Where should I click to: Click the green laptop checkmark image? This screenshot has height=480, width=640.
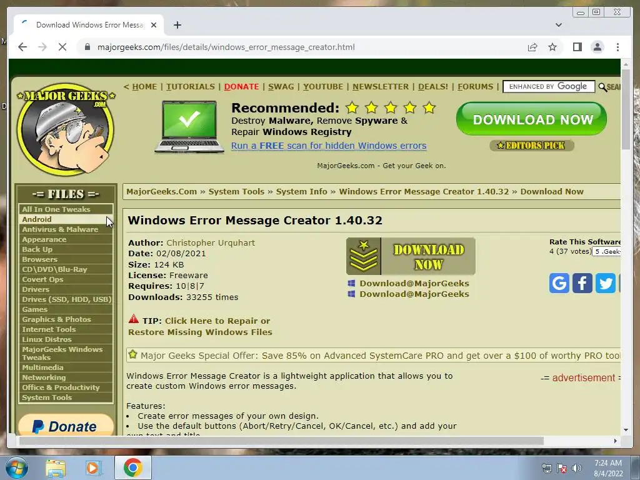pos(189,127)
